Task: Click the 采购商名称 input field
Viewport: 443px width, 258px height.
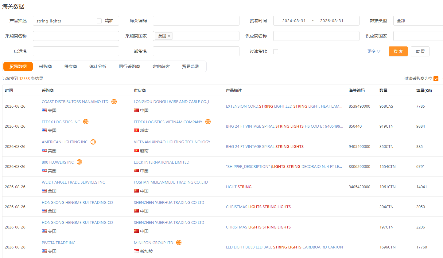Action: pyautogui.click(x=76, y=36)
